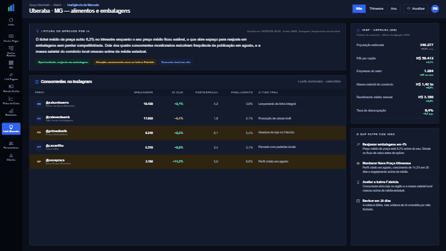Click the eye icon beside Monitorar Nova Praça
Viewport: 446px width, 251px height.
[358, 163]
